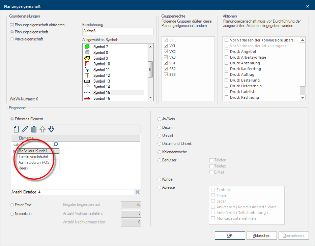
Task: Select the 'Termin vereinbahrt.' list entry
Action: pyautogui.click(x=34, y=157)
